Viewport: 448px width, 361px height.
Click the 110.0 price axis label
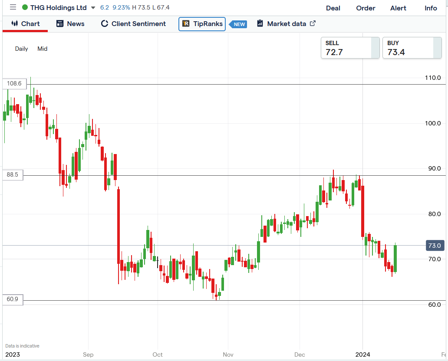coord(433,78)
